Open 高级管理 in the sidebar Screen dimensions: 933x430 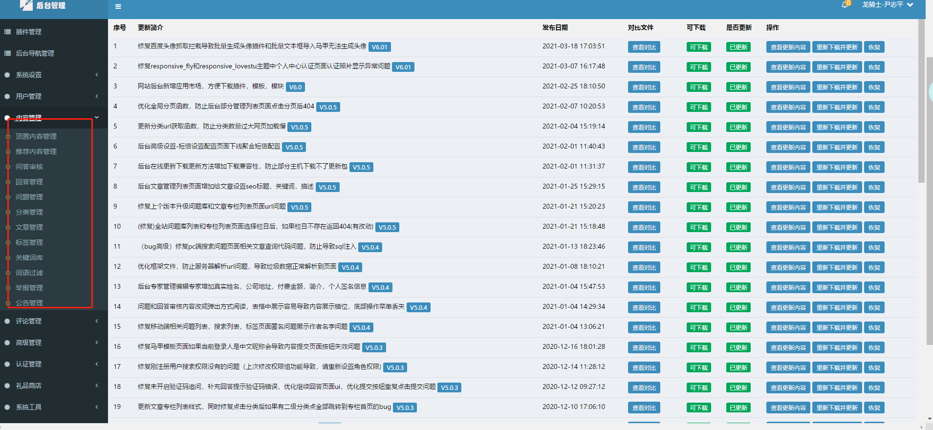pyautogui.click(x=29, y=343)
